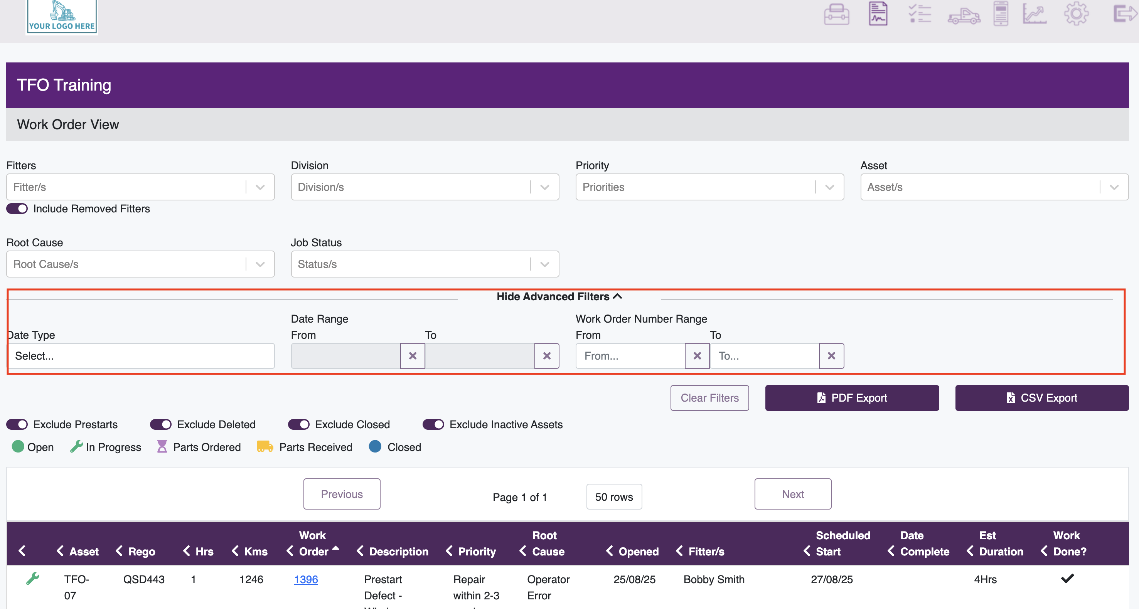Sort by Scheduled Start column header

(843, 543)
